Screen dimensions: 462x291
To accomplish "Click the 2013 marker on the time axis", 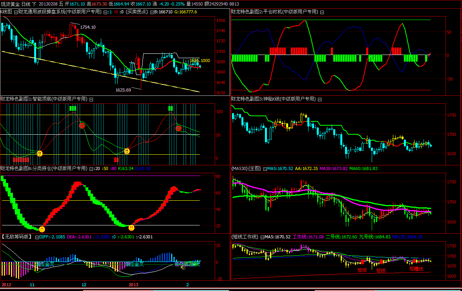I will pos(133,284).
